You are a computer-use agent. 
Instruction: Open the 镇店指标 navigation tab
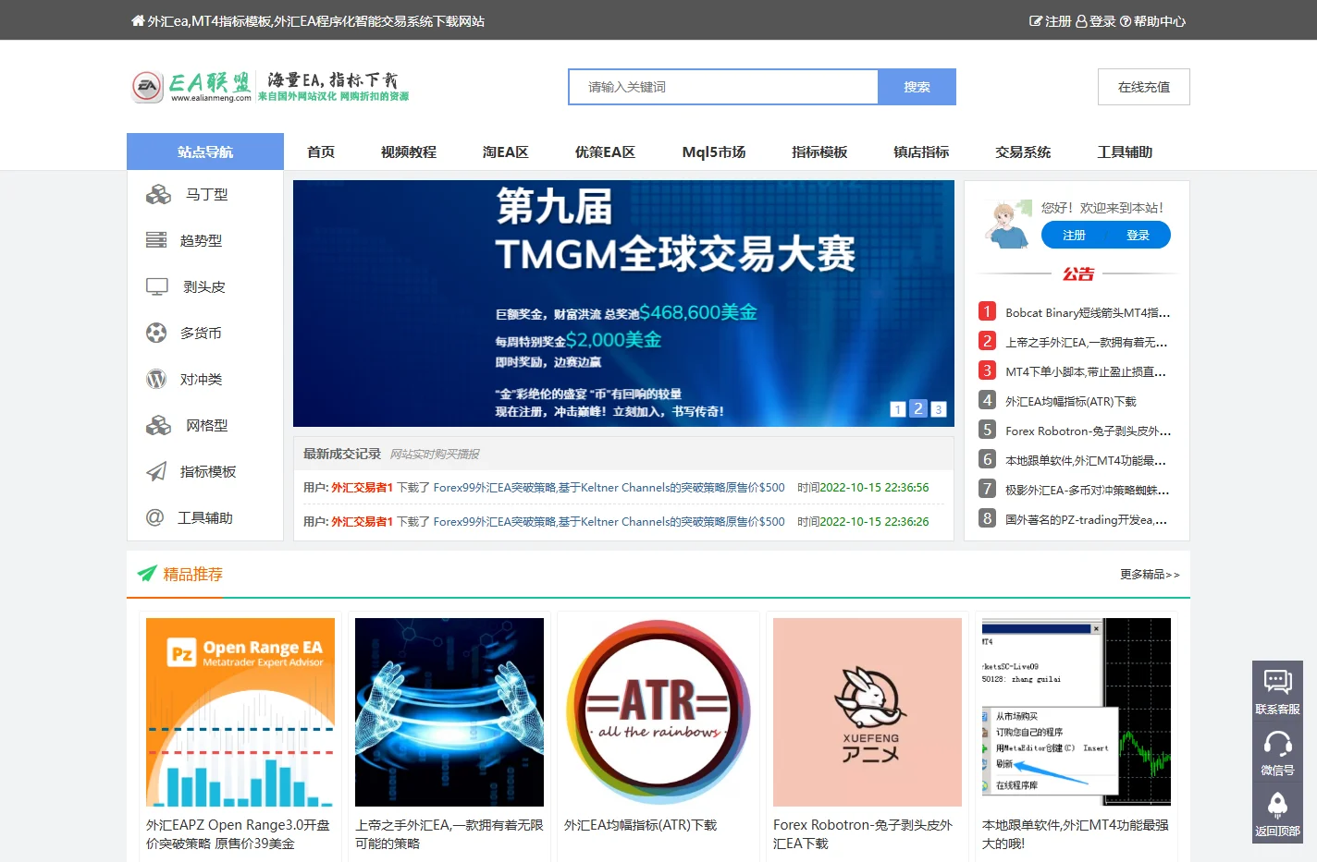click(921, 152)
